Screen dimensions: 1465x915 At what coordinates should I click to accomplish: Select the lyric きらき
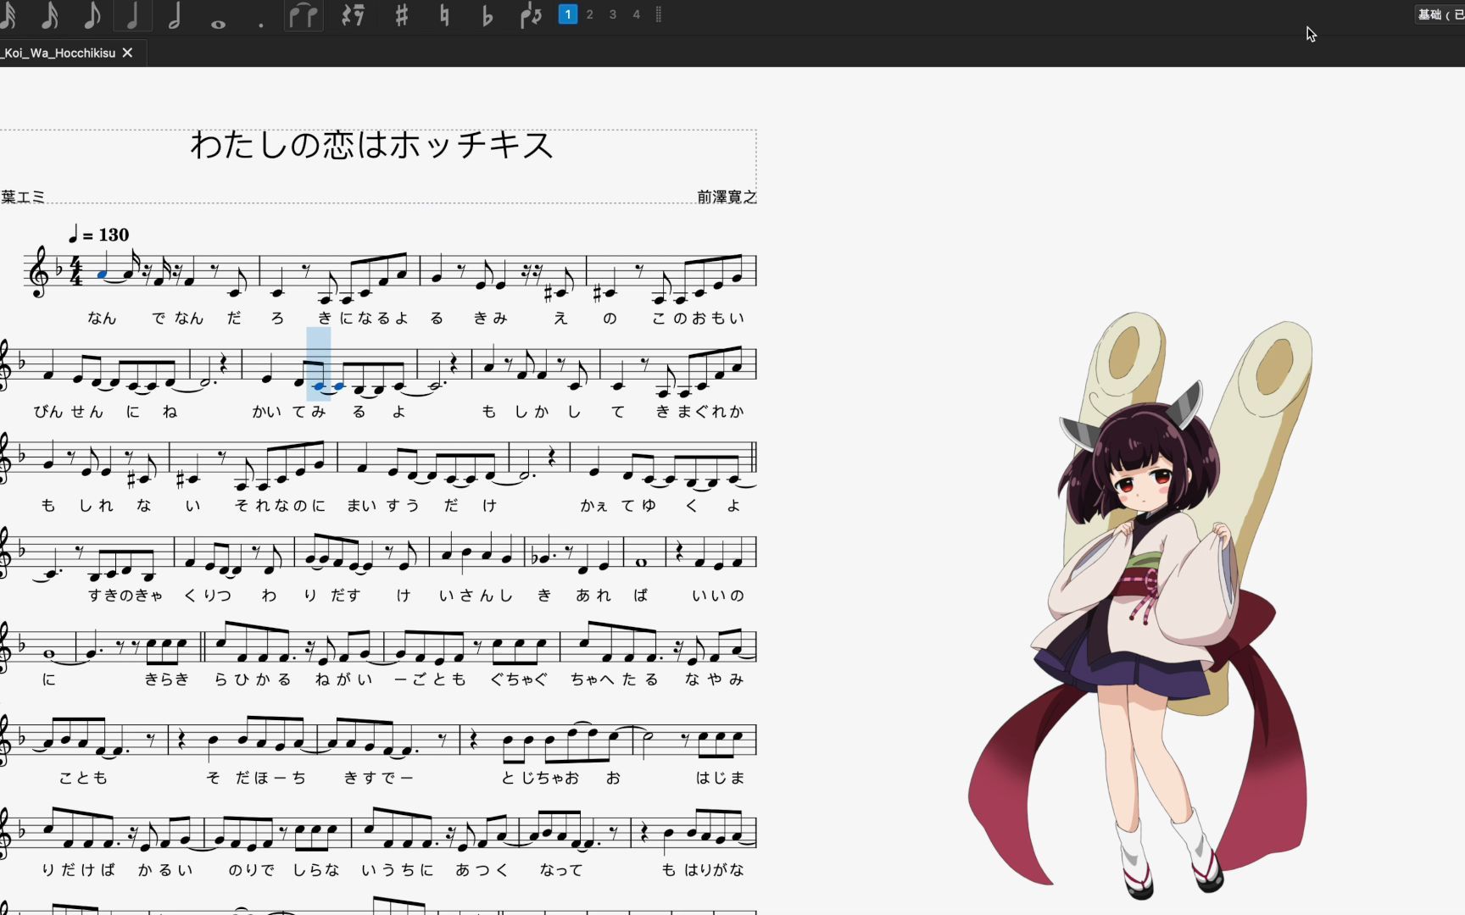(166, 679)
